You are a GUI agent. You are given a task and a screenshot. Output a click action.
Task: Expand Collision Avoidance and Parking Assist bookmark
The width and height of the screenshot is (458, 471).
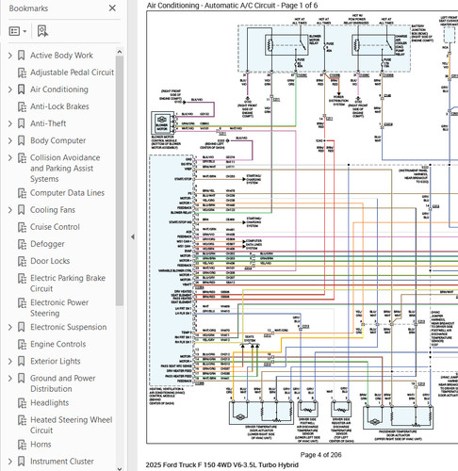10,157
